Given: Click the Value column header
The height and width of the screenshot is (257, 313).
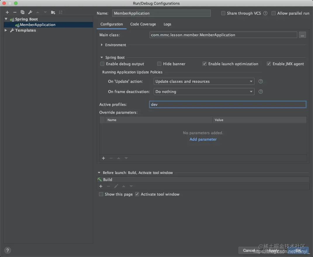Looking at the screenshot, I should [x=259, y=120].
